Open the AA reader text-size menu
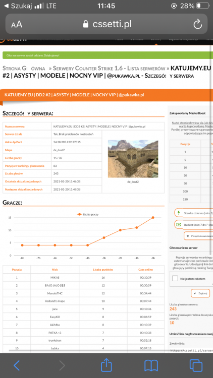 [x=17, y=24]
